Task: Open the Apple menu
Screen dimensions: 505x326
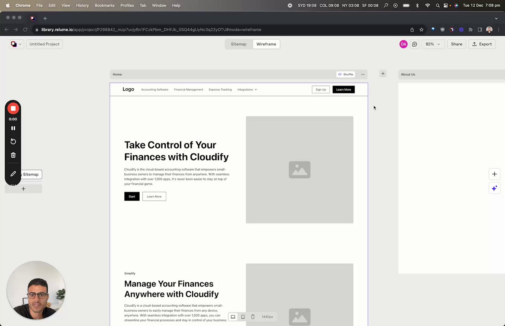Action: pyautogui.click(x=7, y=6)
